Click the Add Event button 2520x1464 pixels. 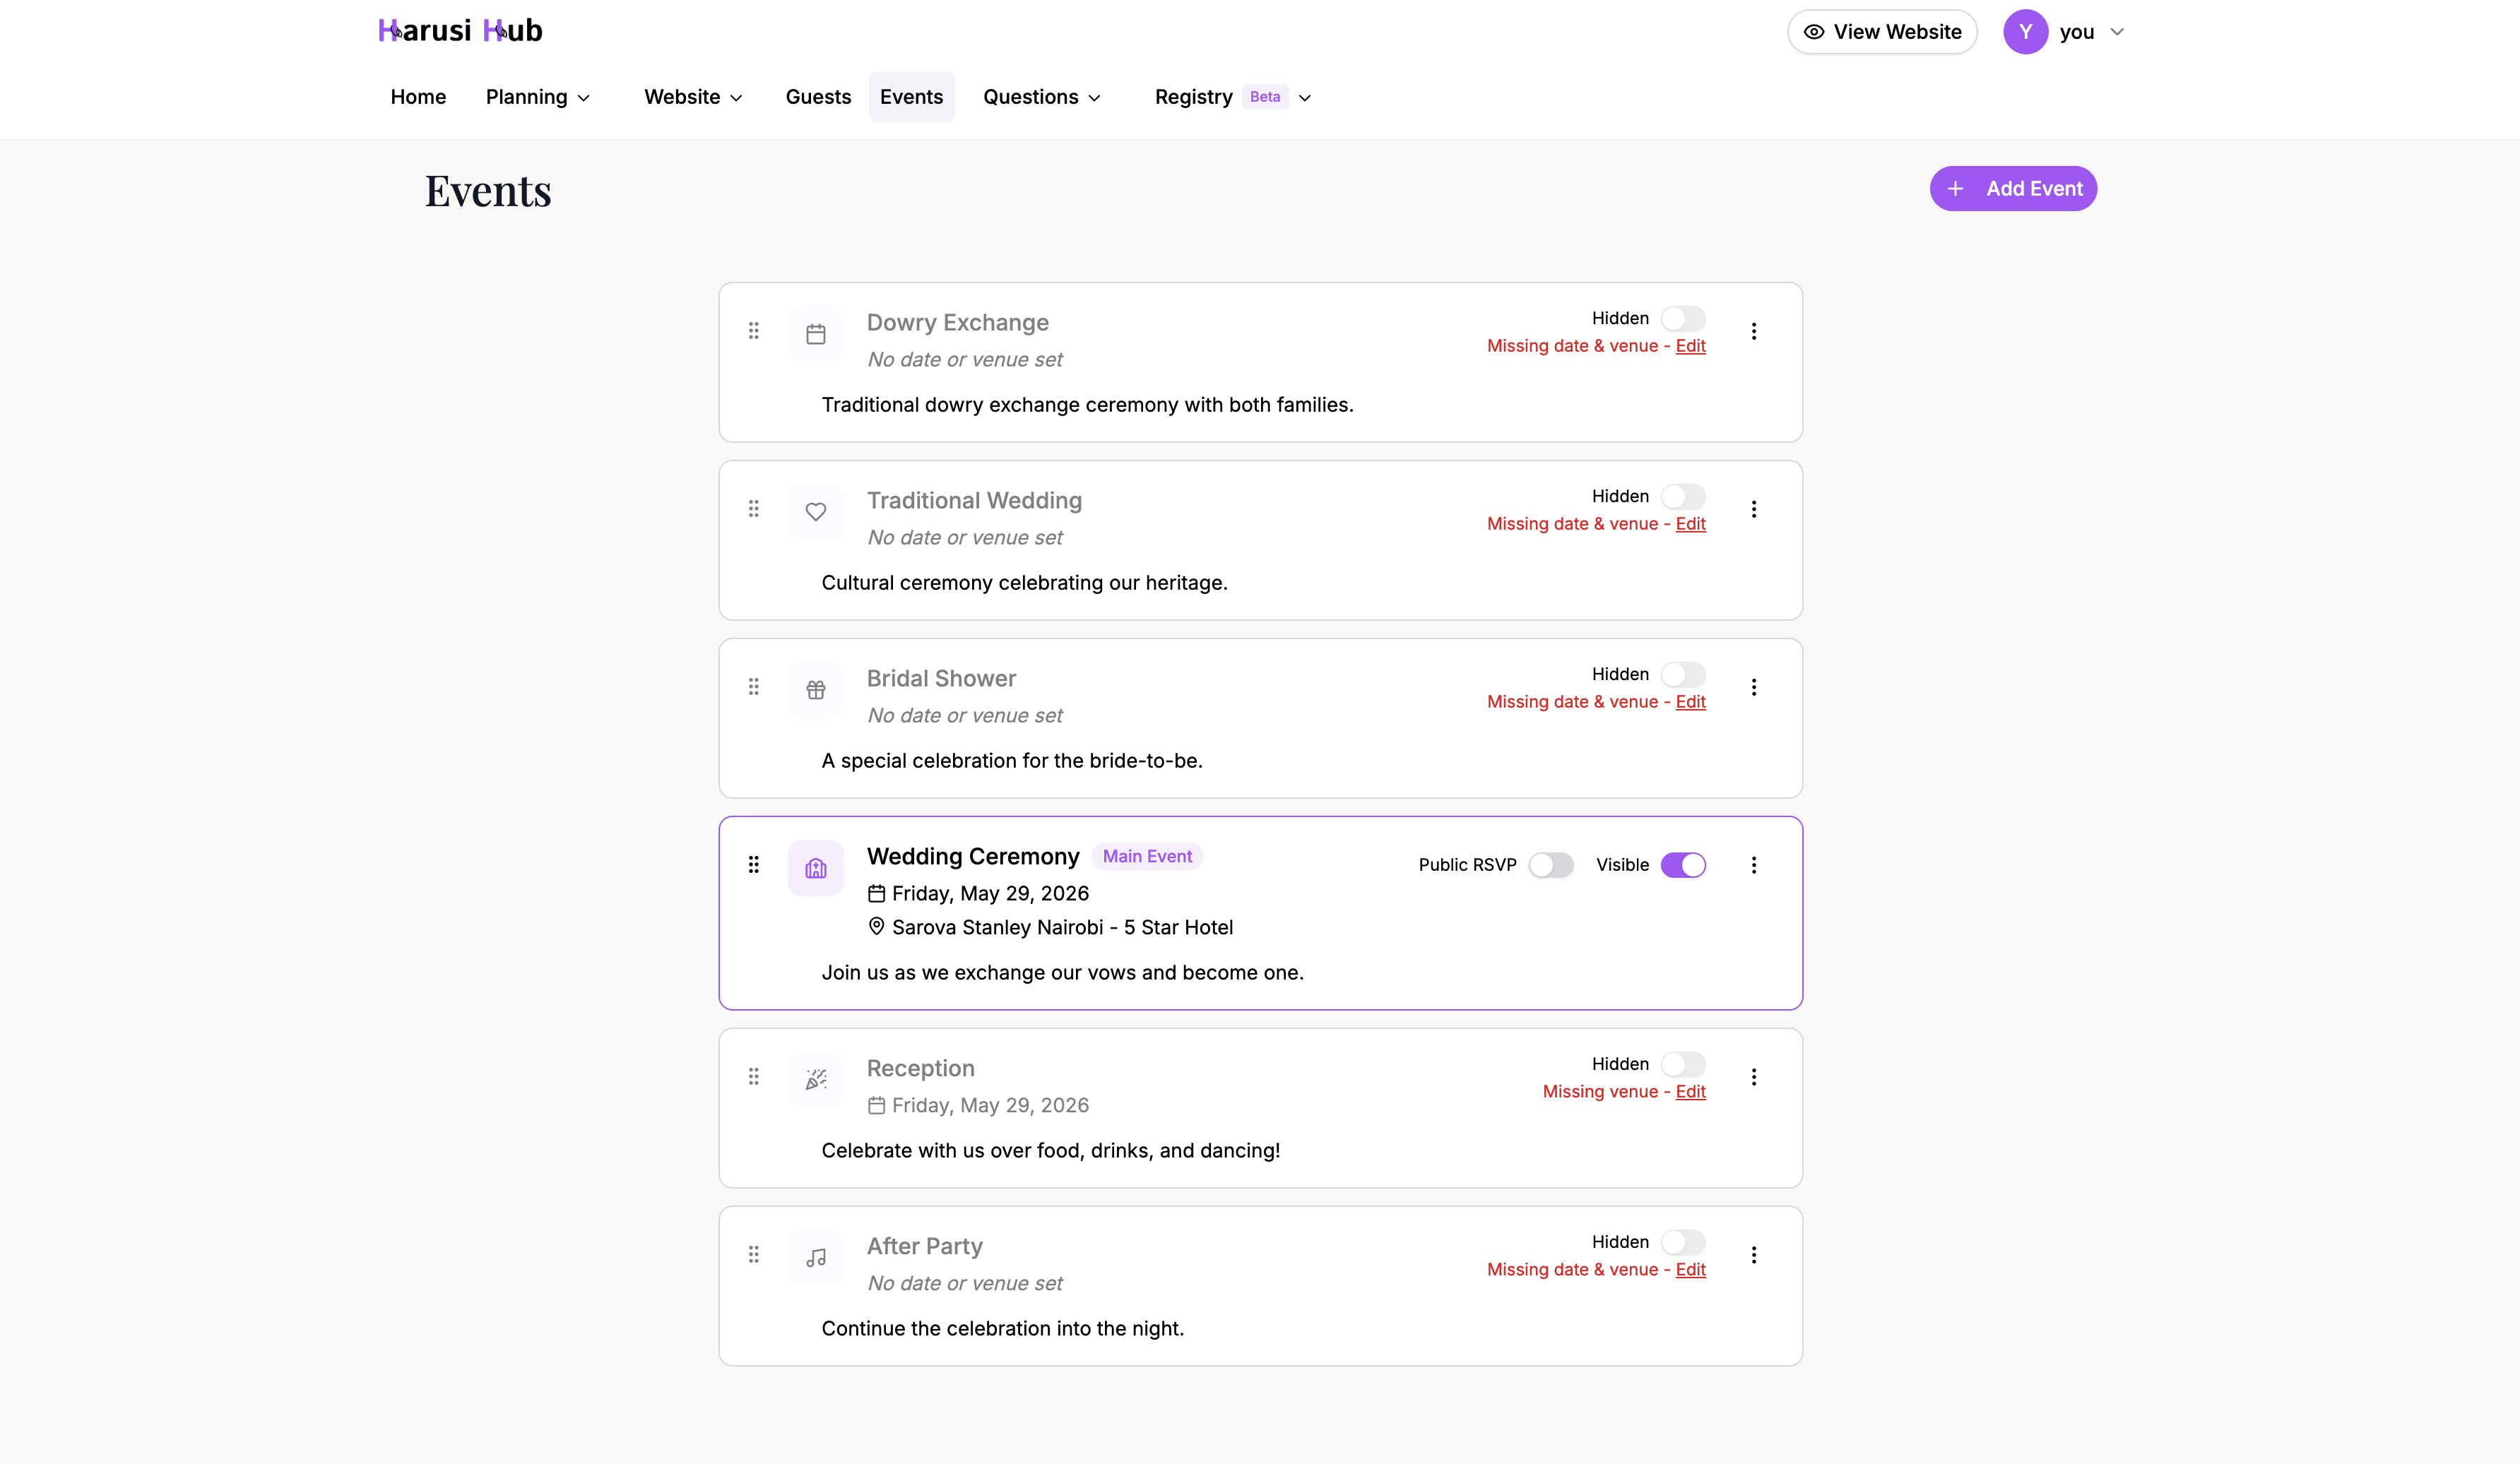(2013, 188)
